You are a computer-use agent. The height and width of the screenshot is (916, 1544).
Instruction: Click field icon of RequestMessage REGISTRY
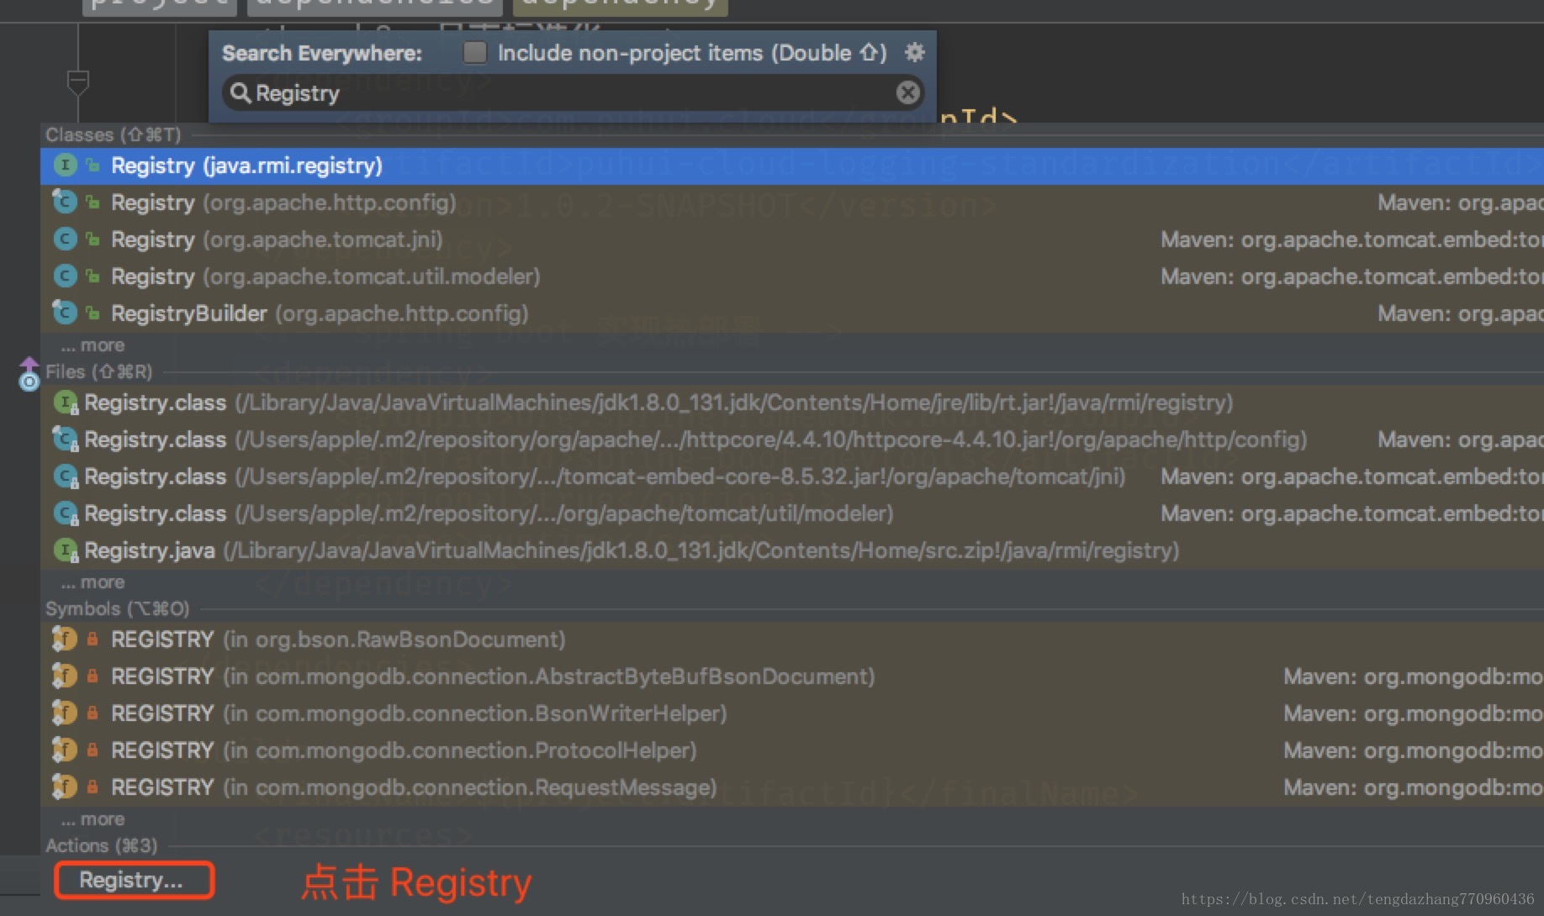point(65,787)
